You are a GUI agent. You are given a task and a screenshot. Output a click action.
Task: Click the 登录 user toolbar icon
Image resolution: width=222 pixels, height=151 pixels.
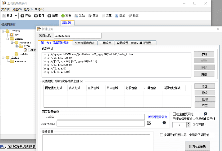[116, 16]
